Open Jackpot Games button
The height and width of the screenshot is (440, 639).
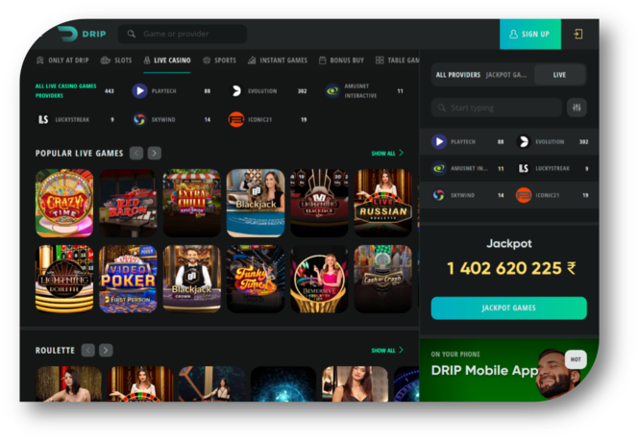[508, 307]
